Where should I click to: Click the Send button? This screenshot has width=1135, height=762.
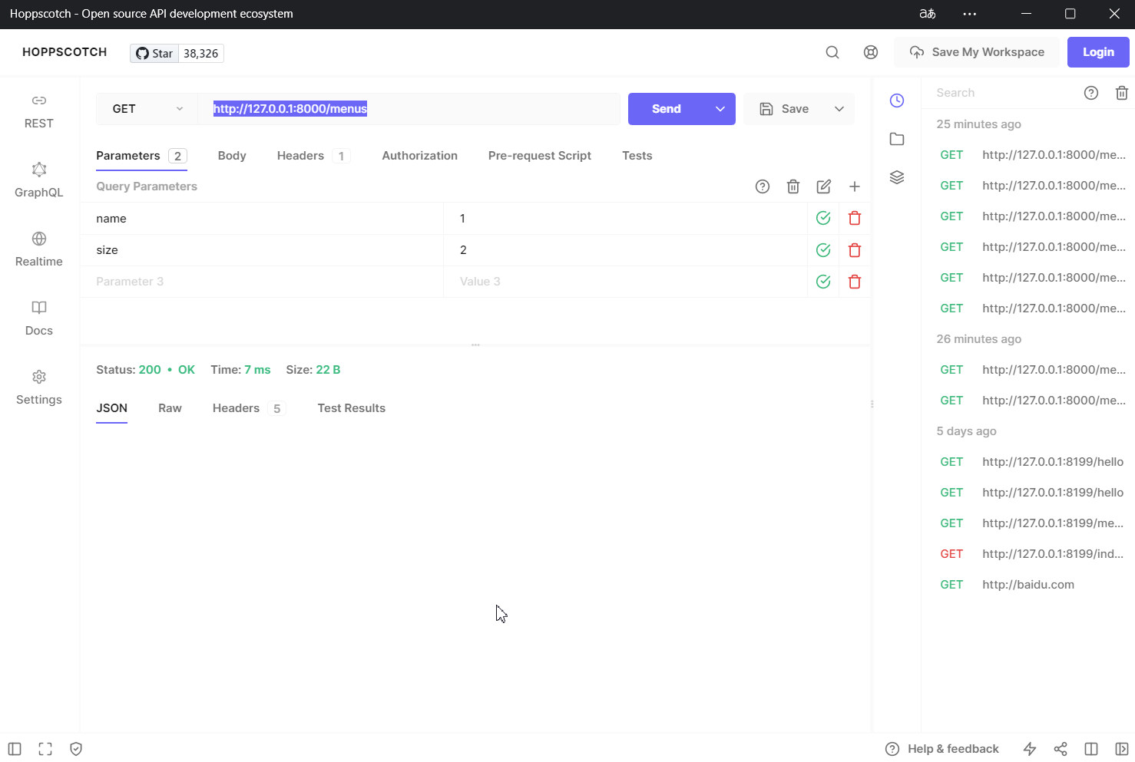tap(667, 109)
